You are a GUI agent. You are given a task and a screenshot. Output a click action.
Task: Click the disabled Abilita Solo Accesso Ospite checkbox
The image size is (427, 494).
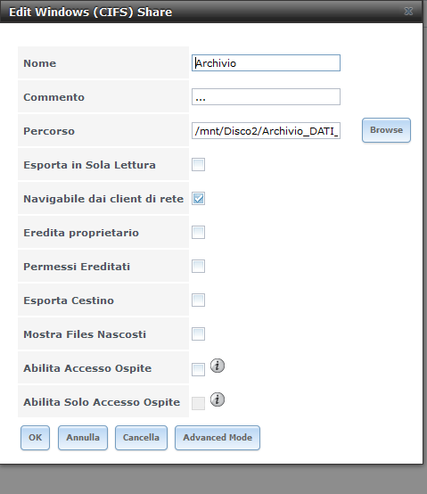[199, 403]
